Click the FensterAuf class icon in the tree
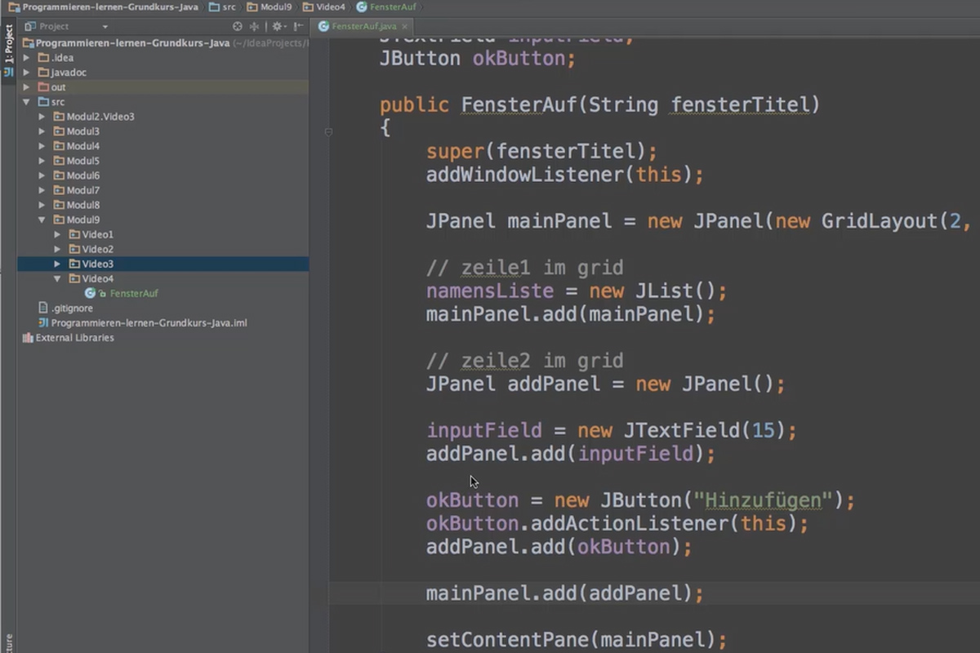The height and width of the screenshot is (653, 980). tap(91, 293)
